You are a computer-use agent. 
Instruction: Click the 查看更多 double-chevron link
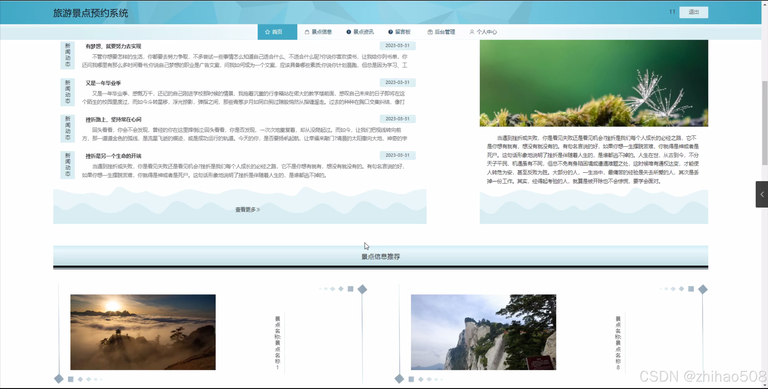(x=247, y=209)
